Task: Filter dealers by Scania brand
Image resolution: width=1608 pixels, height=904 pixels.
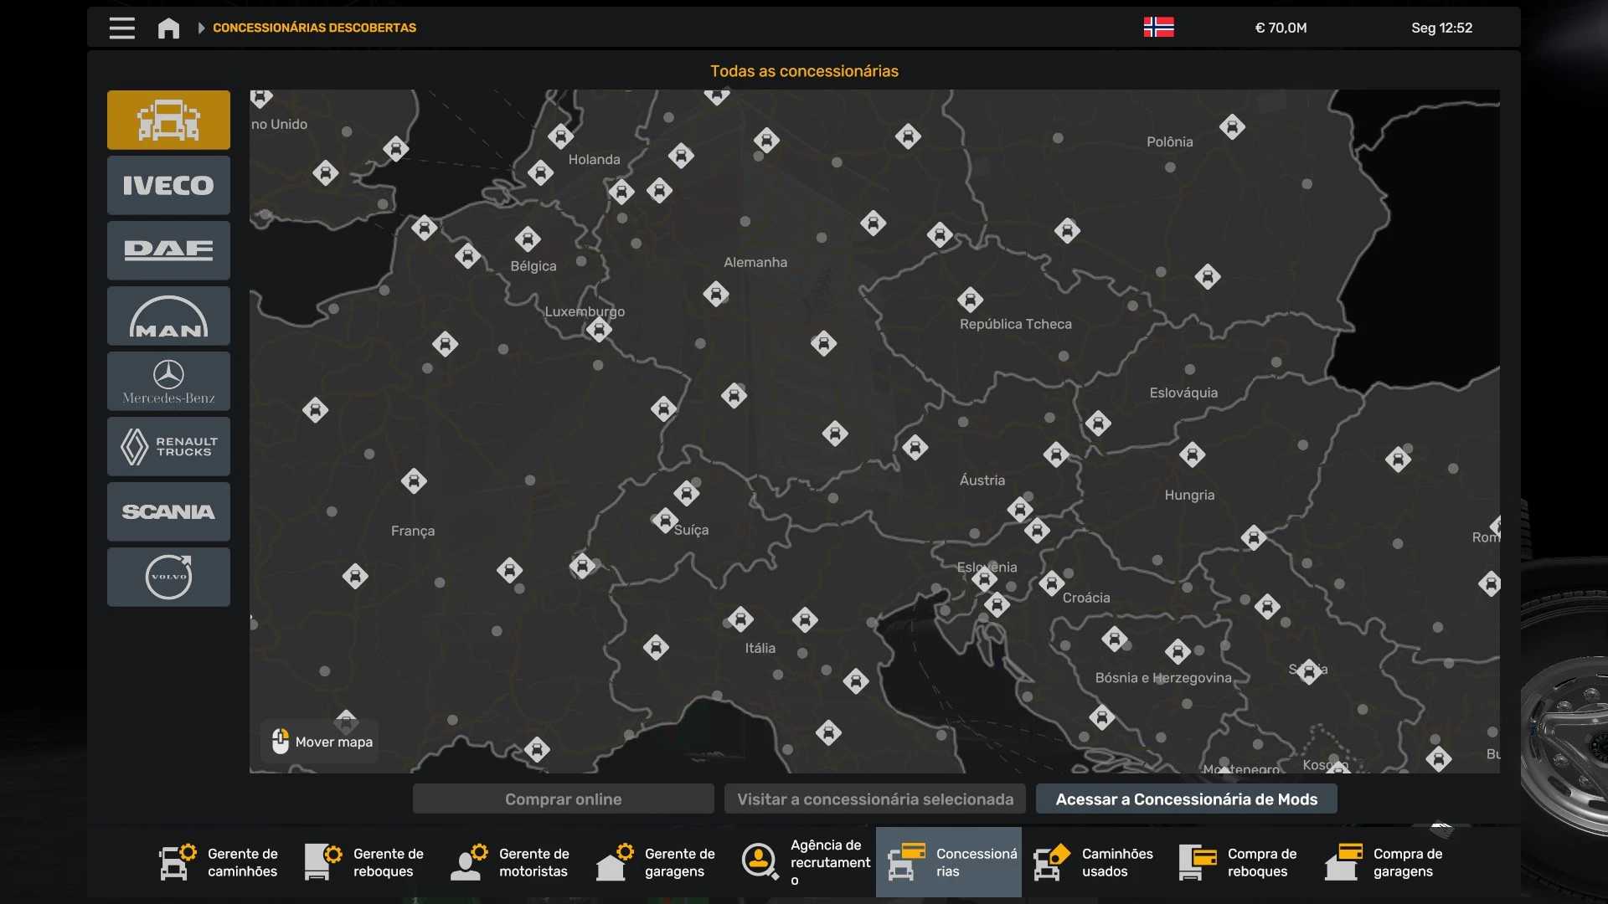Action: (168, 511)
